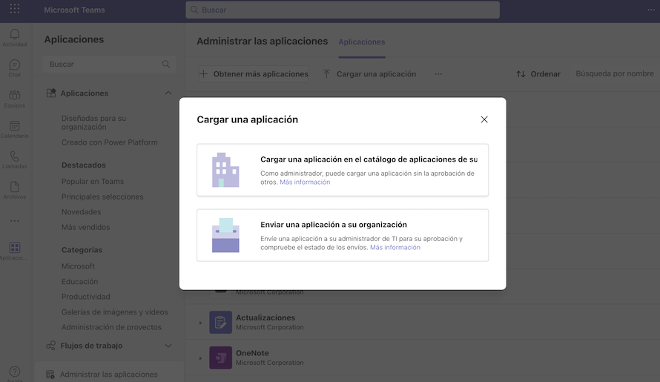The height and width of the screenshot is (382, 660).
Task: Click Obtener más aplicaciones button
Action: 254,74
